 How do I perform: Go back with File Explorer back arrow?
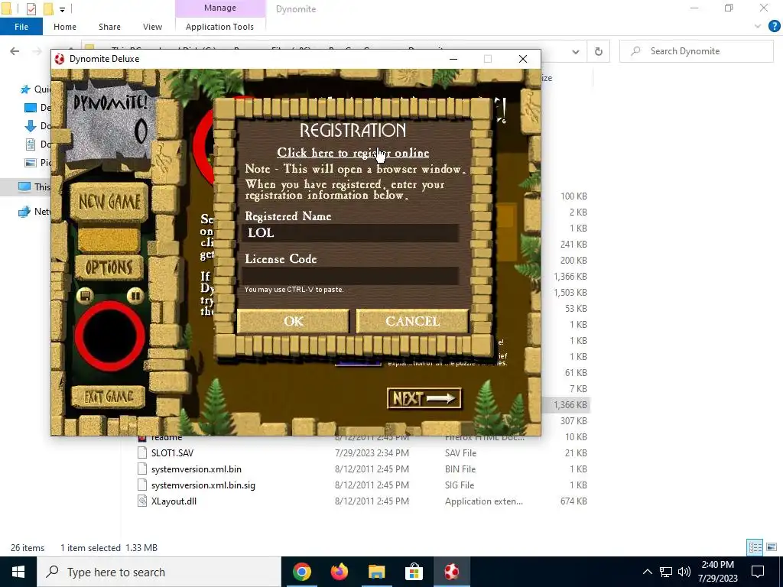click(x=15, y=51)
